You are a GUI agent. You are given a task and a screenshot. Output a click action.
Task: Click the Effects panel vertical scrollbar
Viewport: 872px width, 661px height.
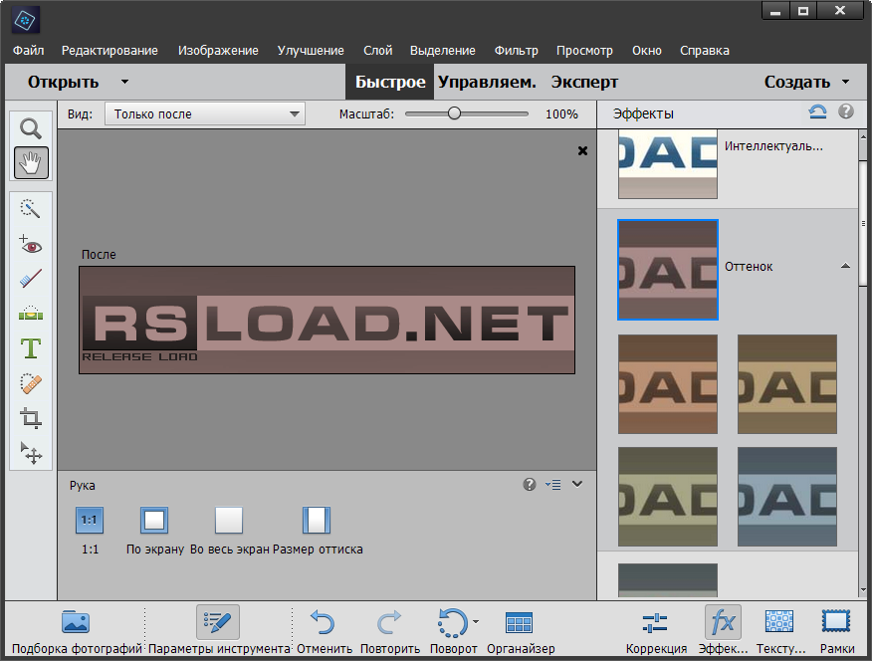click(x=863, y=223)
